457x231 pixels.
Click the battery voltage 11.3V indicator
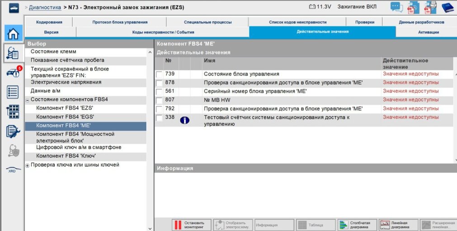320,6
